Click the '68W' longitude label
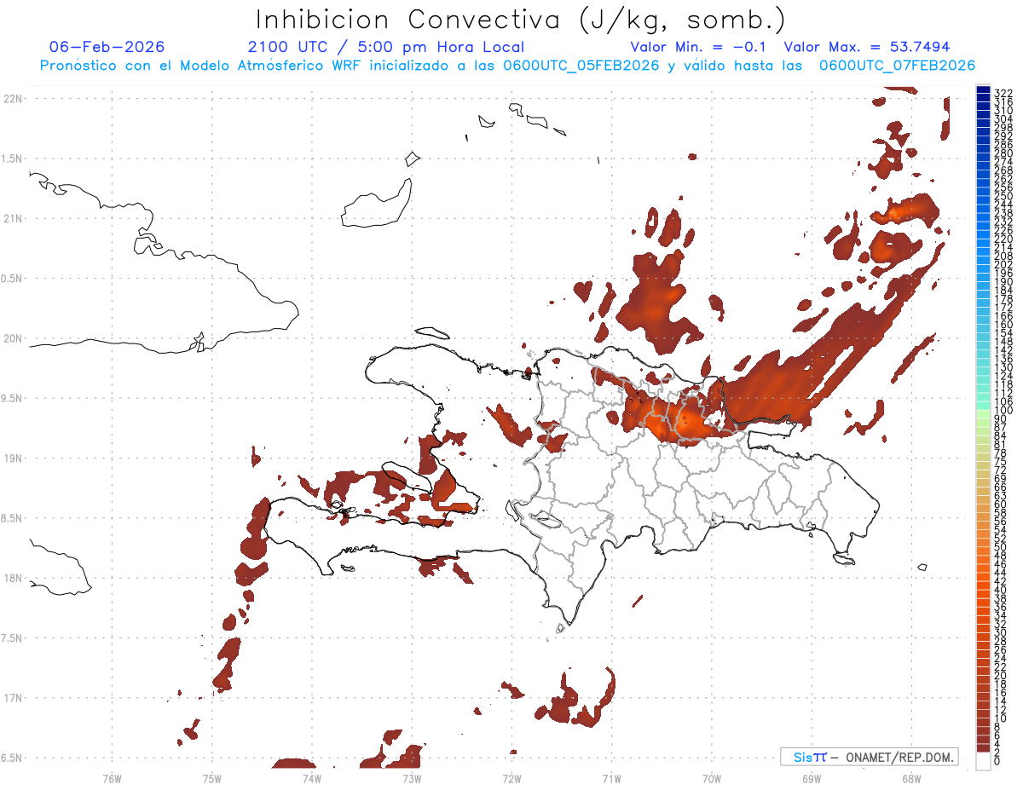This screenshot has width=1023, height=790. pyautogui.click(x=910, y=777)
